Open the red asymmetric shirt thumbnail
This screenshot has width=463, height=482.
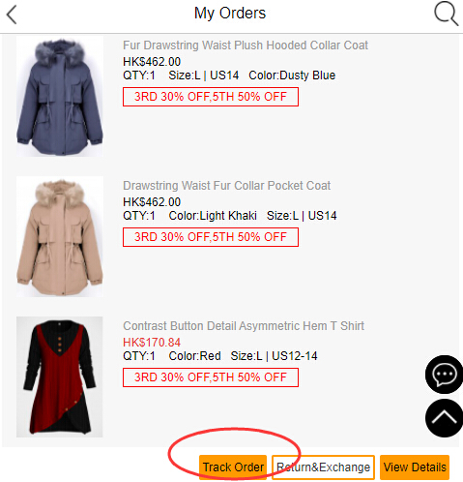point(60,377)
